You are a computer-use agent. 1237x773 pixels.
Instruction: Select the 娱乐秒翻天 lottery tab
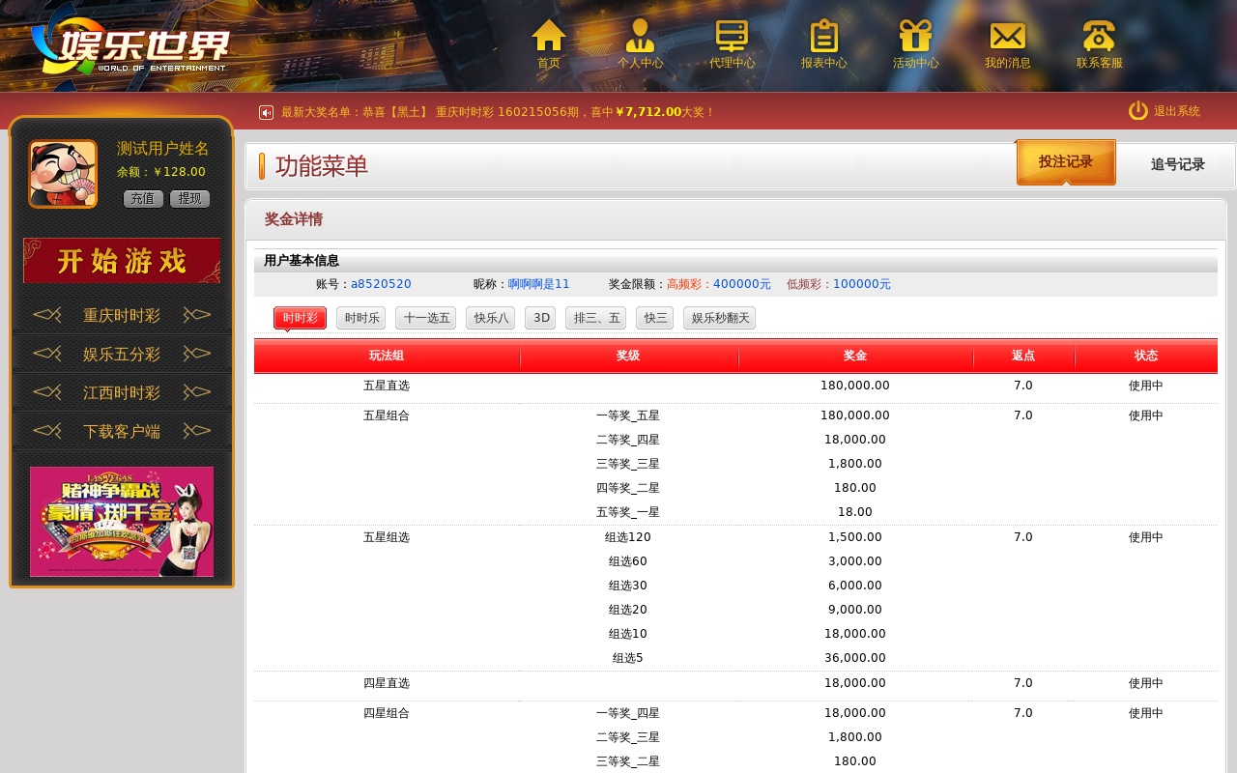pos(720,318)
